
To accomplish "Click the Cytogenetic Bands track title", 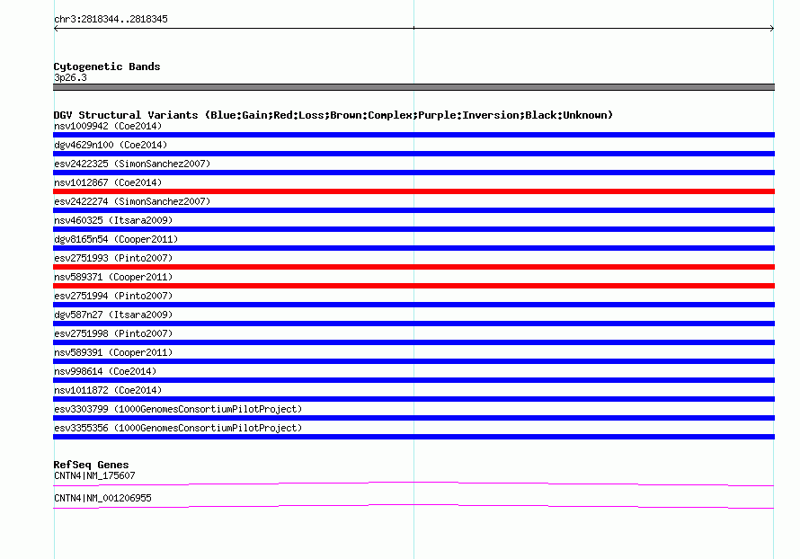I will pos(107,67).
